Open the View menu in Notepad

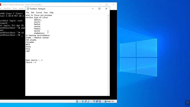[46, 12]
